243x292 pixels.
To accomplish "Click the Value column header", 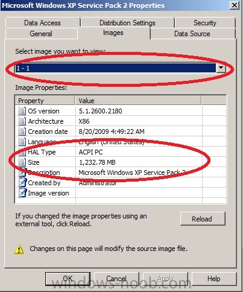I will (x=138, y=100).
